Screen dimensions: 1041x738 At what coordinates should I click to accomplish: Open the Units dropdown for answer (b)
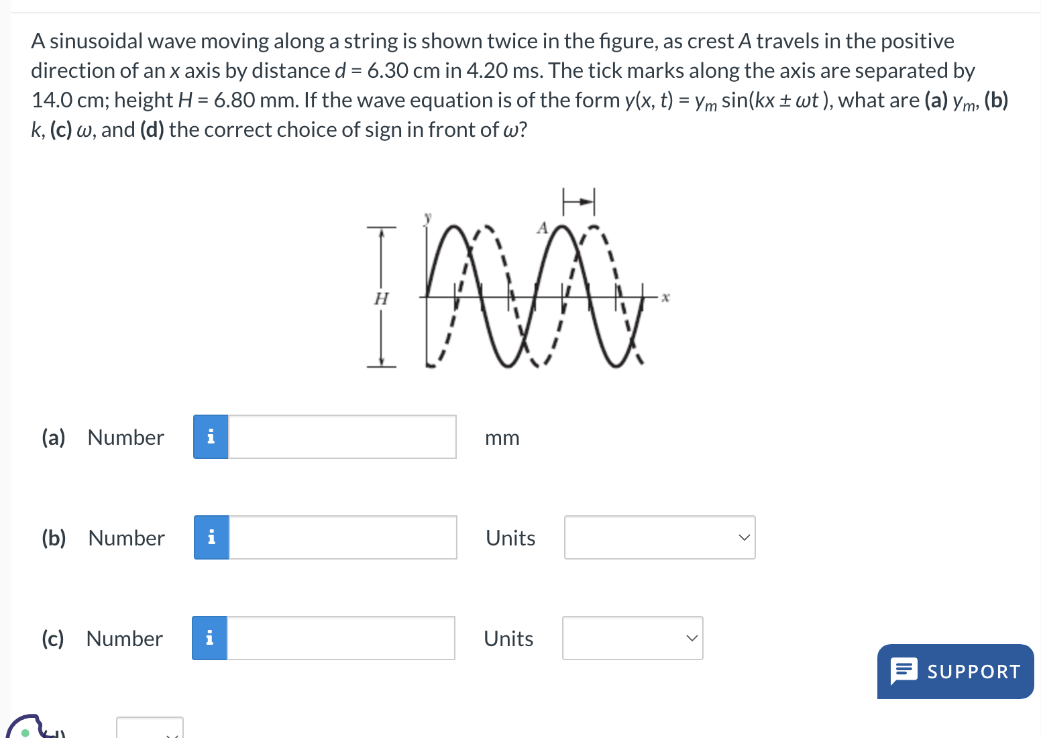(659, 537)
